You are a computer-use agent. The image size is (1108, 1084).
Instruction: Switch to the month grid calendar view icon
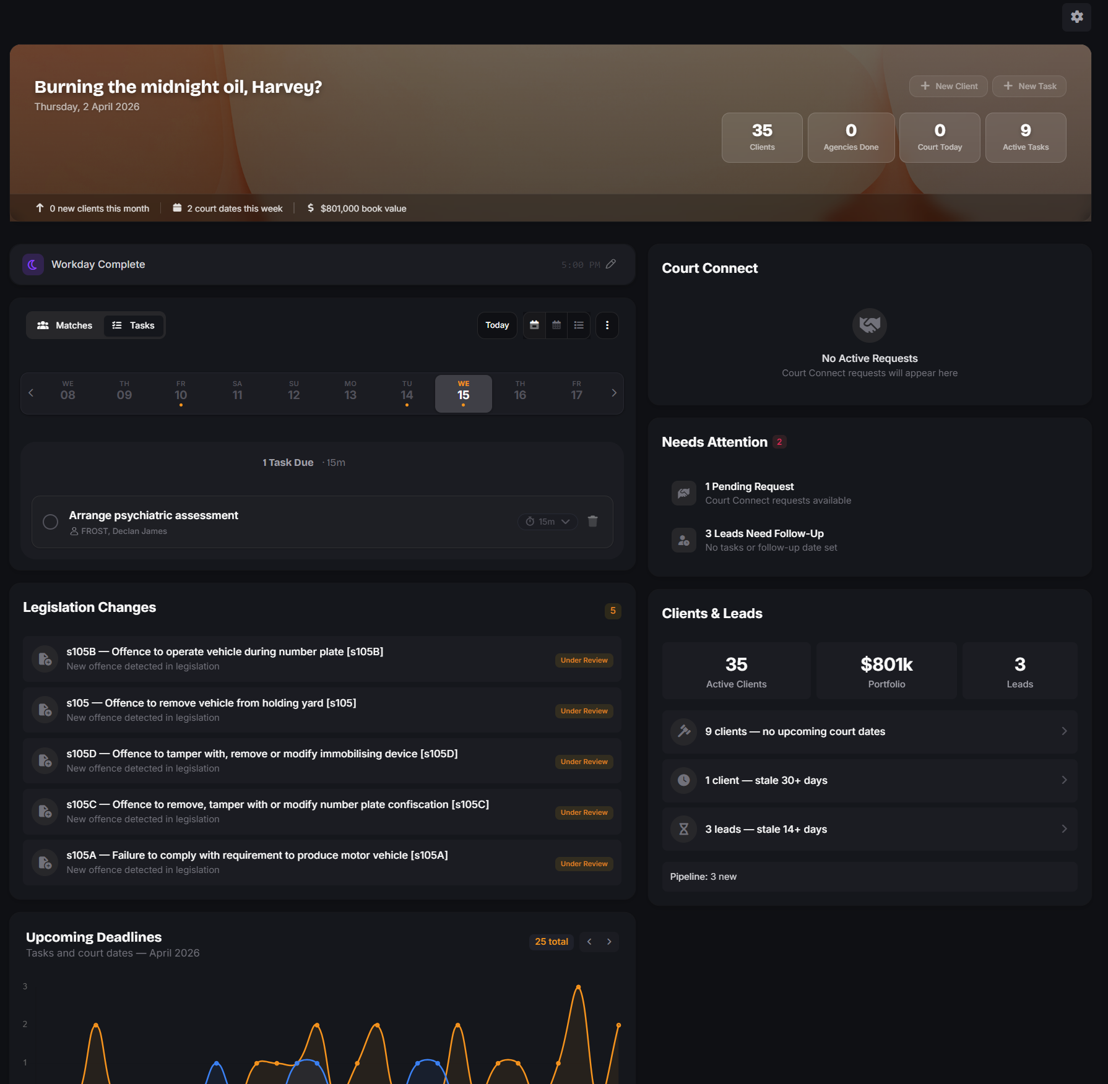click(x=556, y=325)
